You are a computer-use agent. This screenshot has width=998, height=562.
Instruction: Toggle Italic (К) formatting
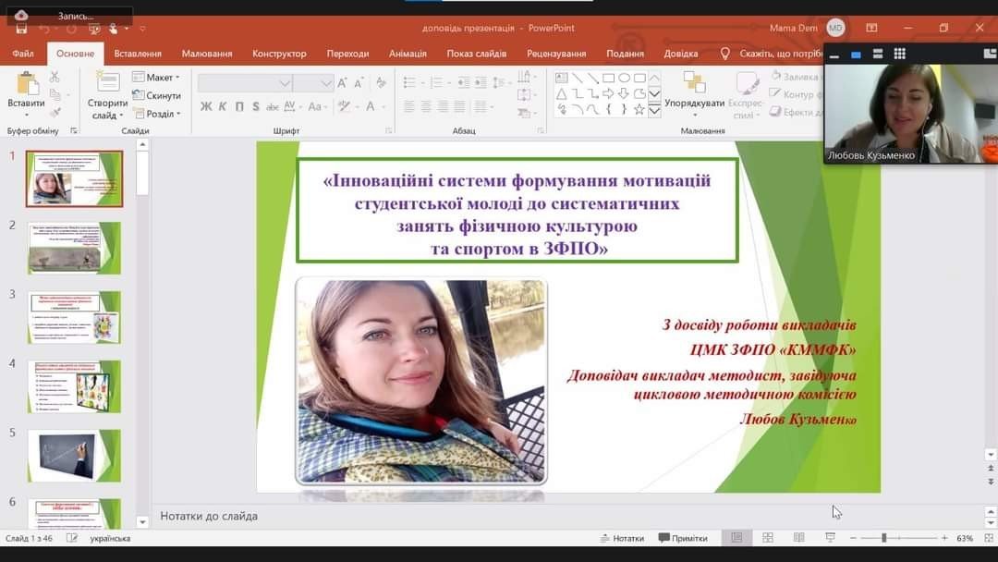click(x=223, y=107)
